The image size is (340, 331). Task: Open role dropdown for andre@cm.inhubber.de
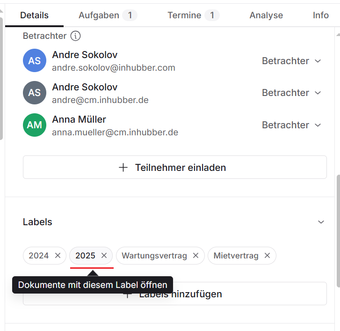(x=292, y=93)
